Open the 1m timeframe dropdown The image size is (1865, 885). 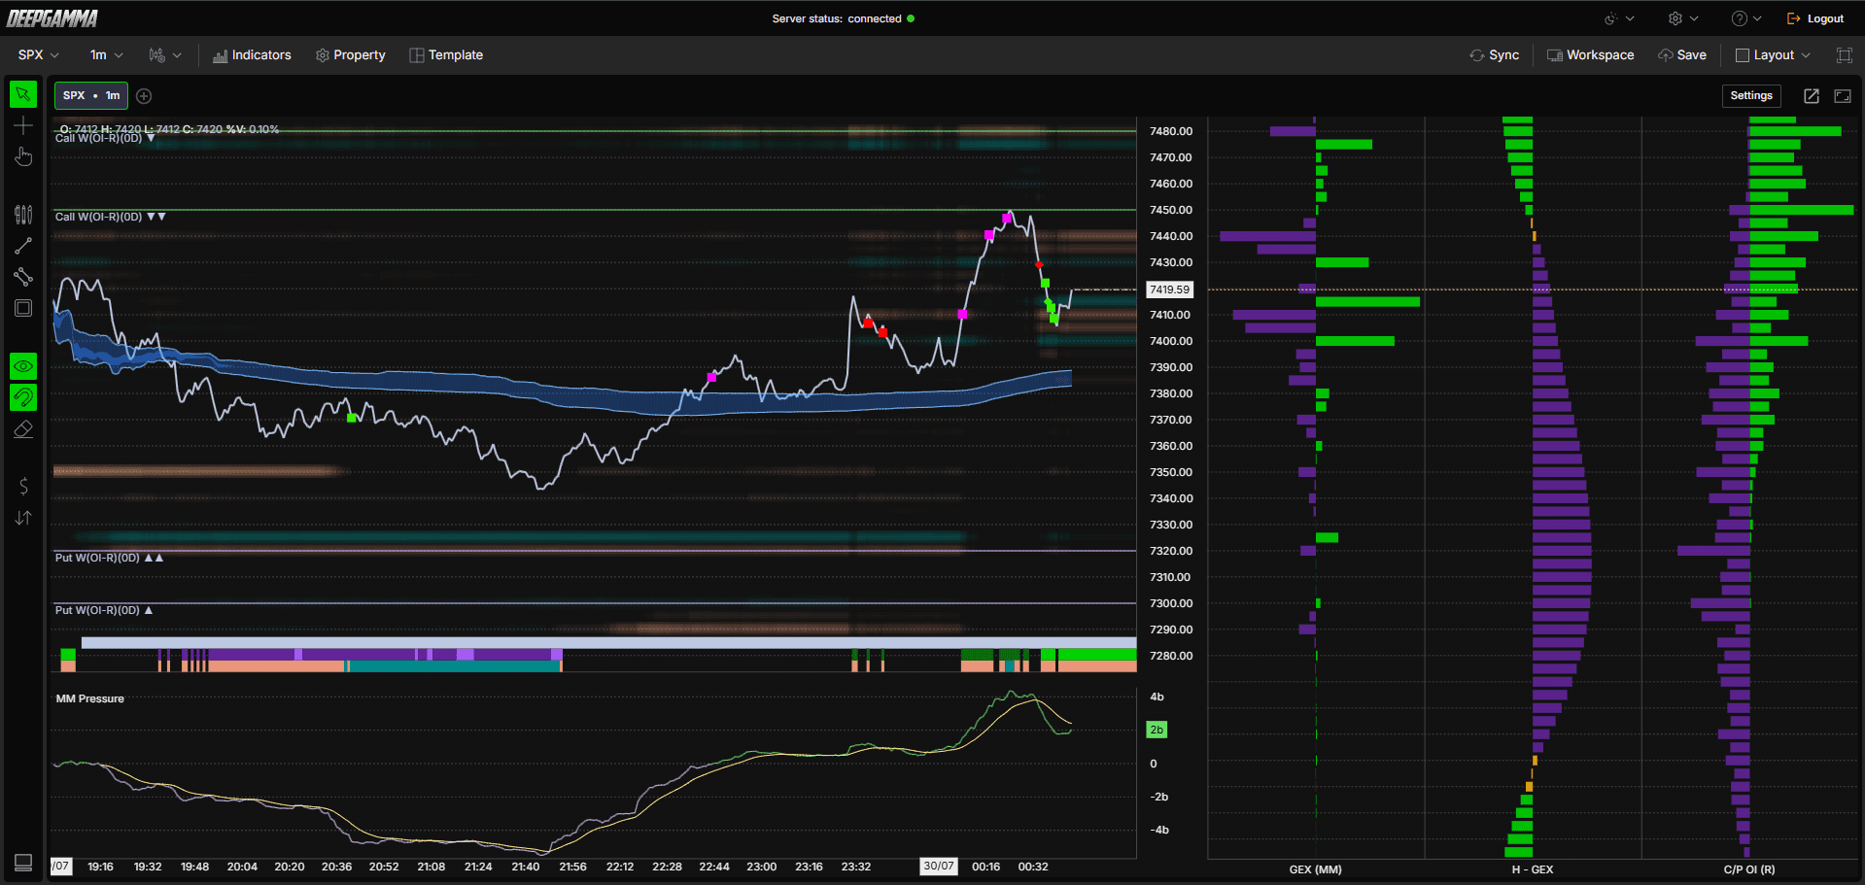click(106, 55)
